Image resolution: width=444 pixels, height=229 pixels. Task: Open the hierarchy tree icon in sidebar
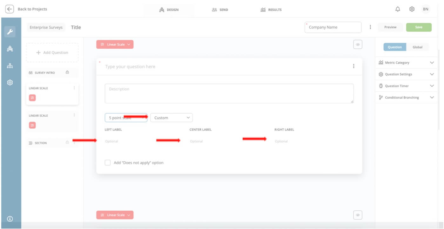10,66
